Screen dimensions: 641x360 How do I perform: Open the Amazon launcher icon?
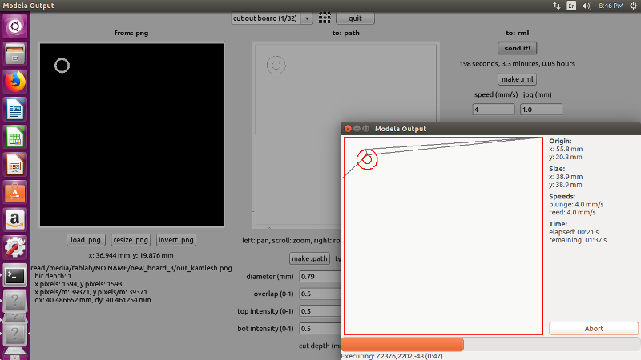click(x=14, y=220)
